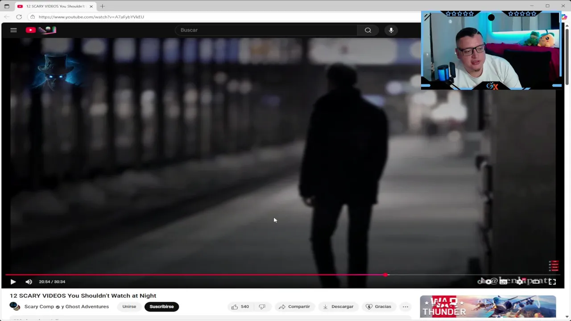Screen dimensions: 571x321
Task: Reload the page in browser
Action: click(19, 17)
